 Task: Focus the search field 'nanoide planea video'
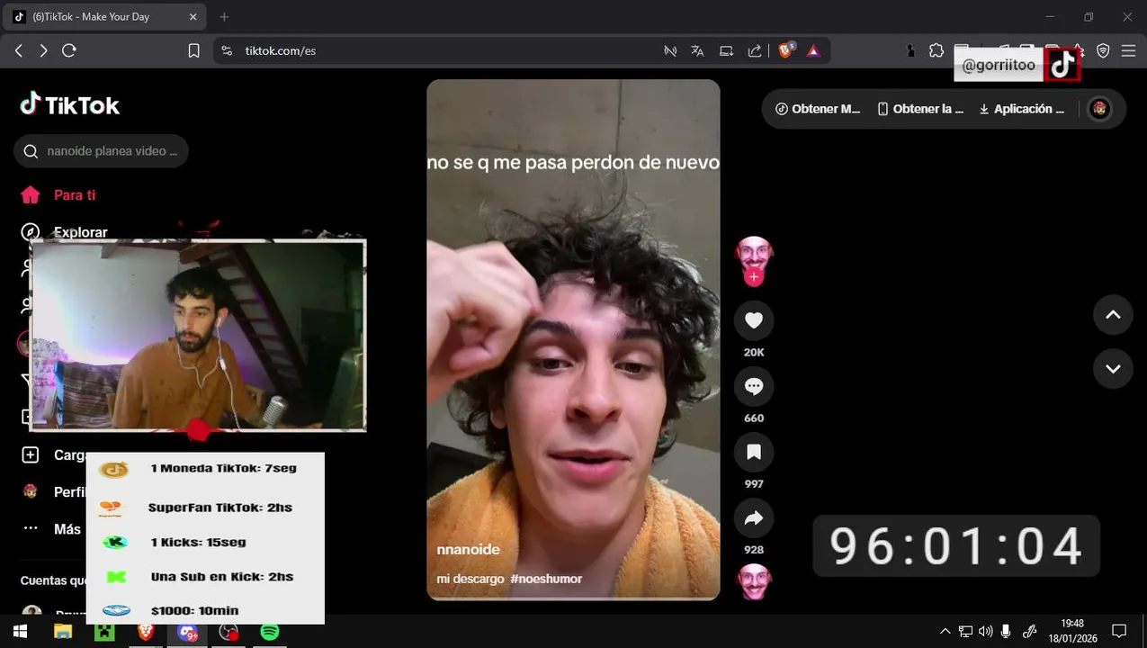coord(101,151)
